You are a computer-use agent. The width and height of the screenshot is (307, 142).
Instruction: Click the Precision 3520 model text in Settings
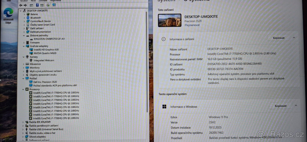point(193,22)
